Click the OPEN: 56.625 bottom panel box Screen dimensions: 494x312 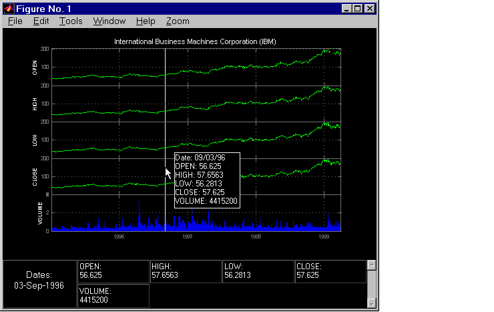point(113,271)
